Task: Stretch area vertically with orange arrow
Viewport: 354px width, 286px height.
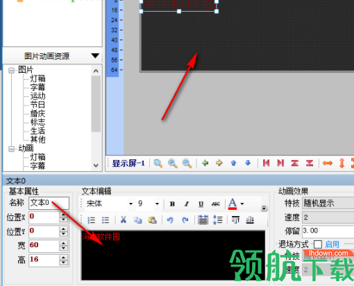Action: 342,163
